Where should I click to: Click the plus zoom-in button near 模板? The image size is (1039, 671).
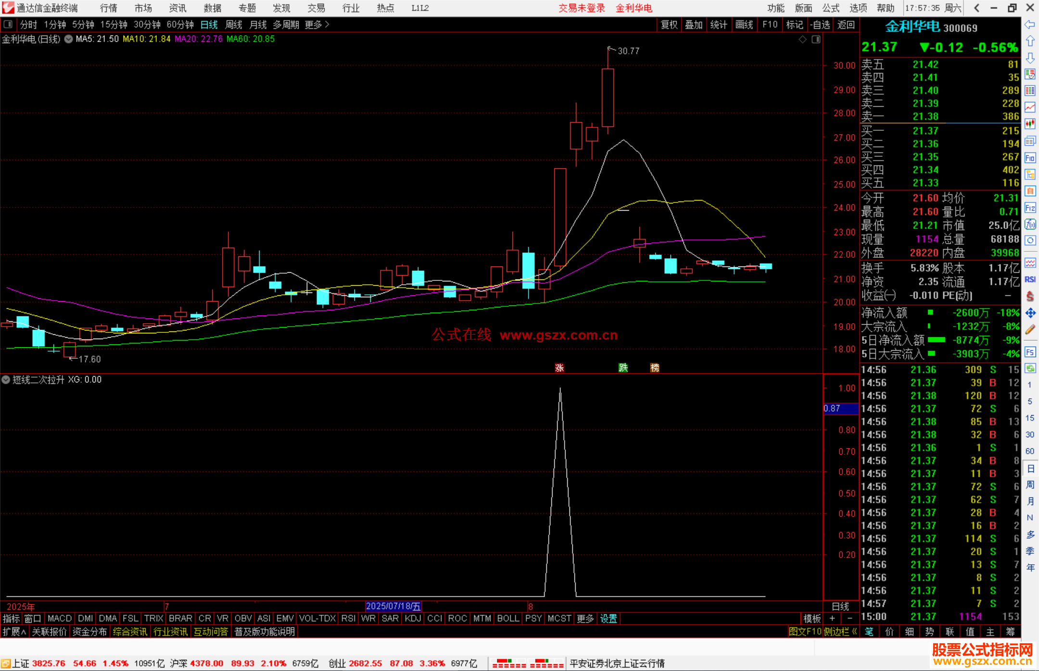pos(832,619)
